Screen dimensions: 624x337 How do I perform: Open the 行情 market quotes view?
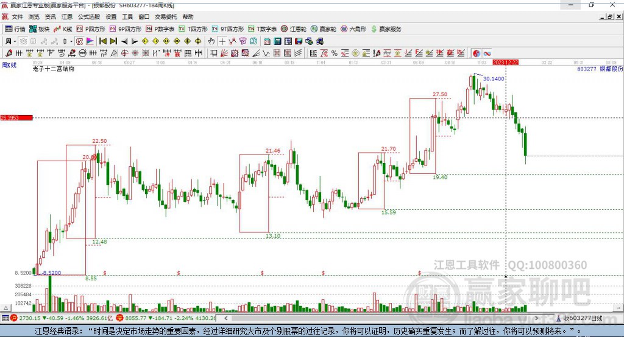[15, 29]
